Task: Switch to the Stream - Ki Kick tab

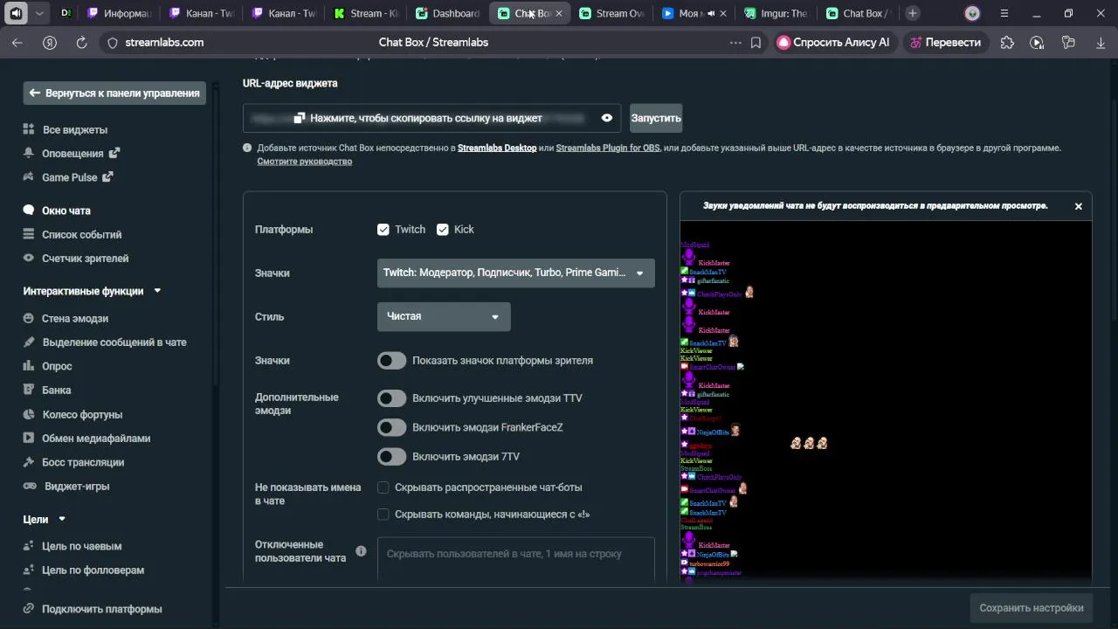Action: click(366, 13)
